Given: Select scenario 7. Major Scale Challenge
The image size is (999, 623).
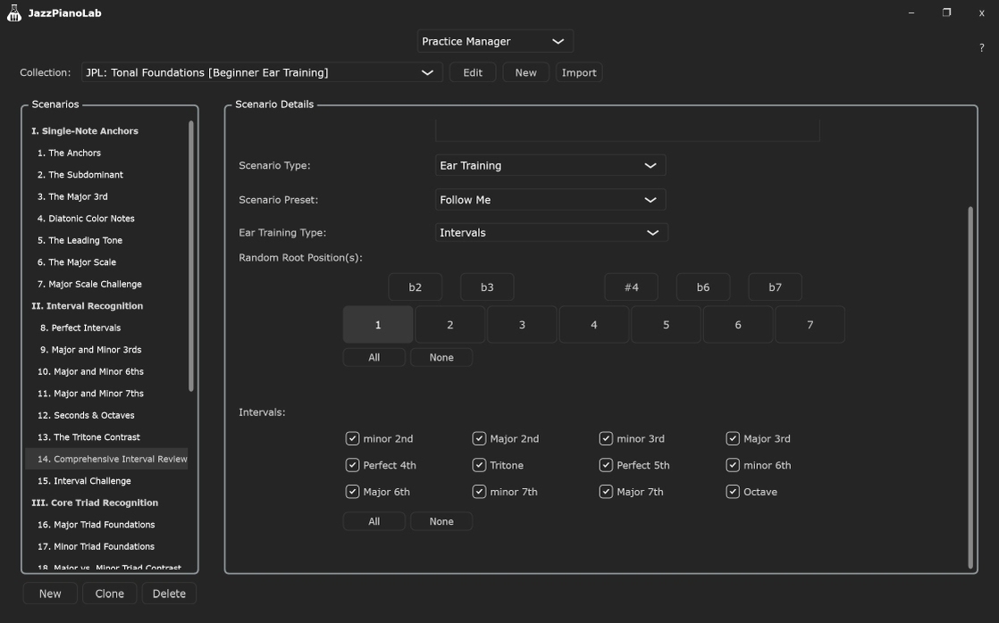Looking at the screenshot, I should (106, 284).
